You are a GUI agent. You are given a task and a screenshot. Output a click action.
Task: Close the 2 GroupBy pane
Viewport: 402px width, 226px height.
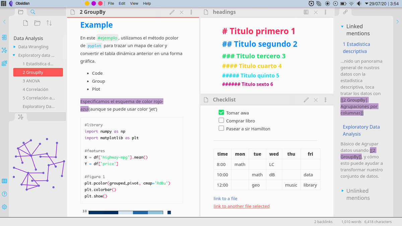[x=182, y=12]
